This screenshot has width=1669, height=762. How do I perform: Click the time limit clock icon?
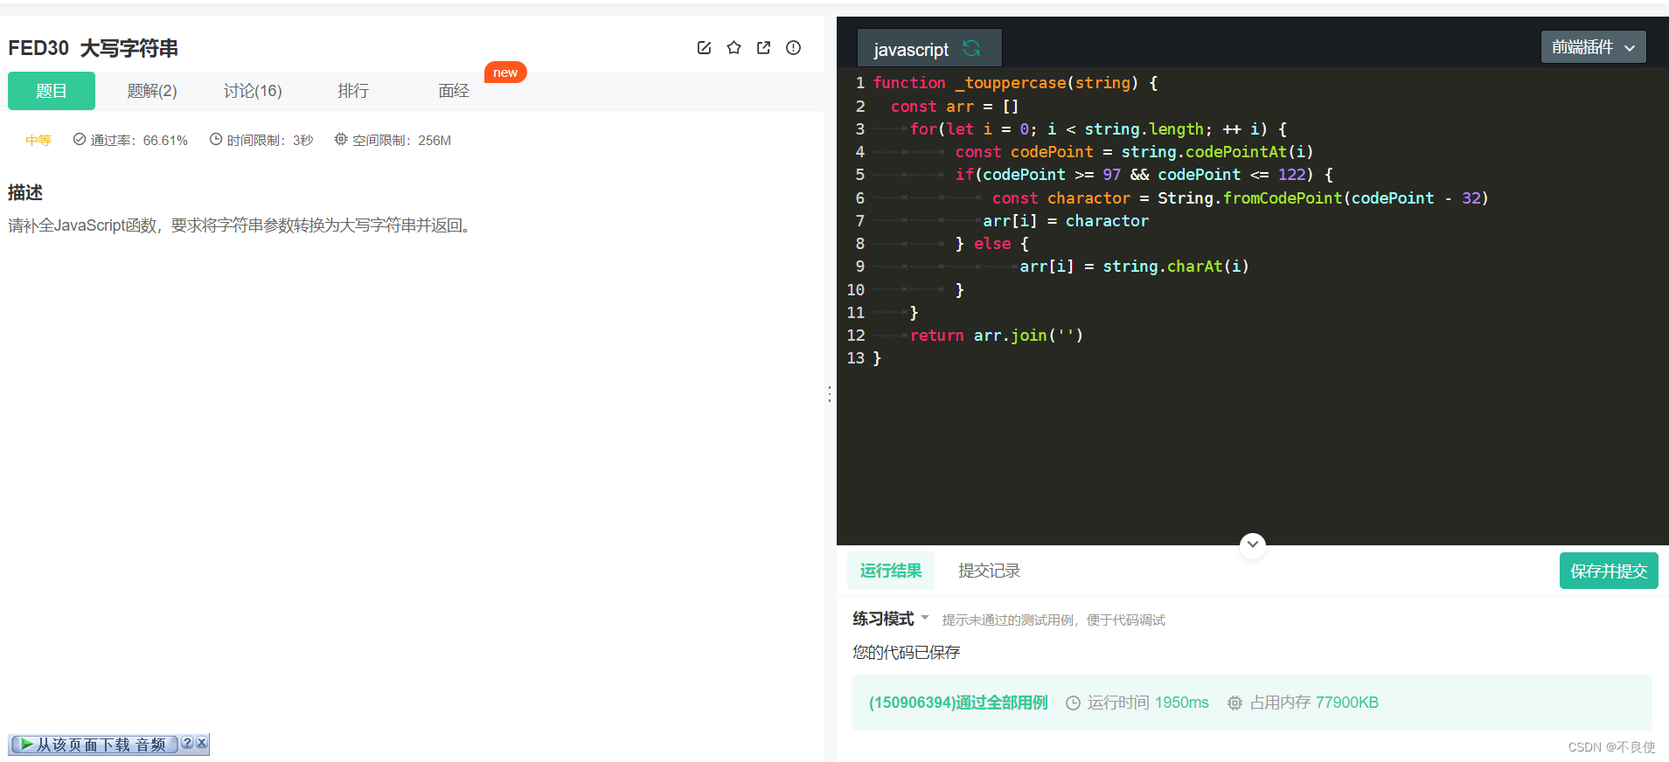point(215,139)
